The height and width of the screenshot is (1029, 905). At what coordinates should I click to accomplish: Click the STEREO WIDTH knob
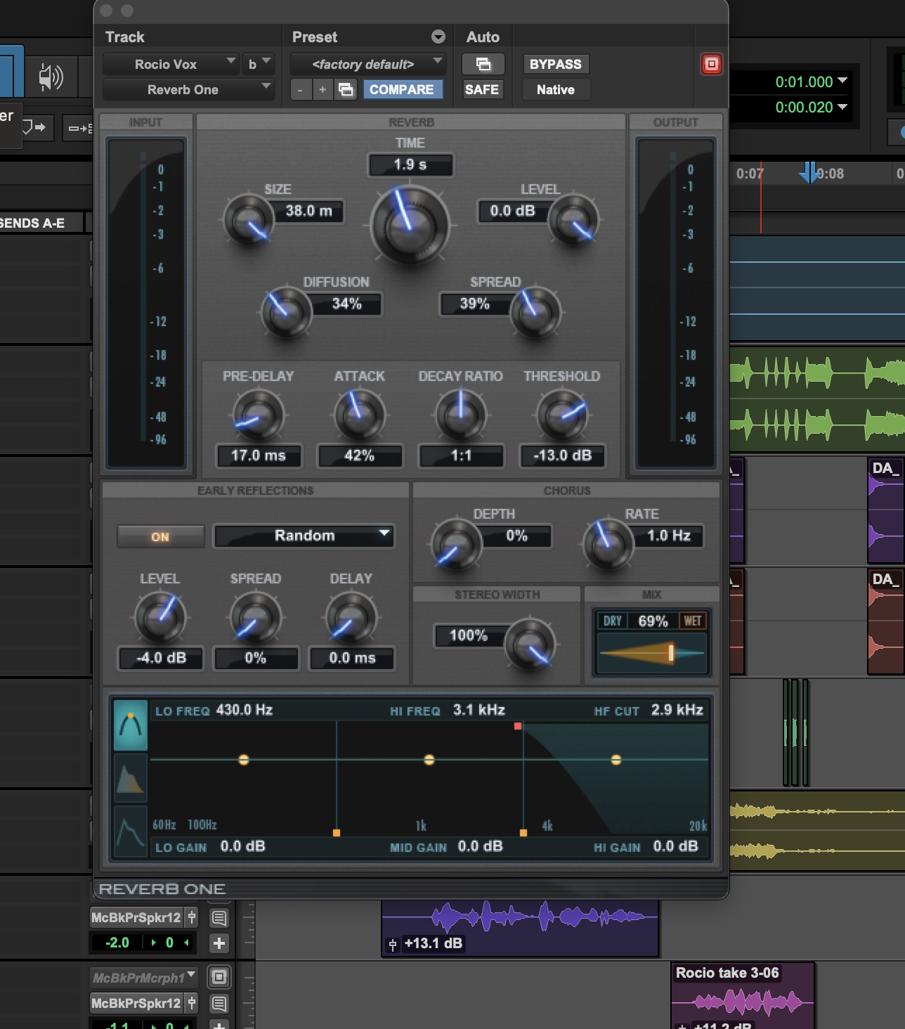point(530,644)
